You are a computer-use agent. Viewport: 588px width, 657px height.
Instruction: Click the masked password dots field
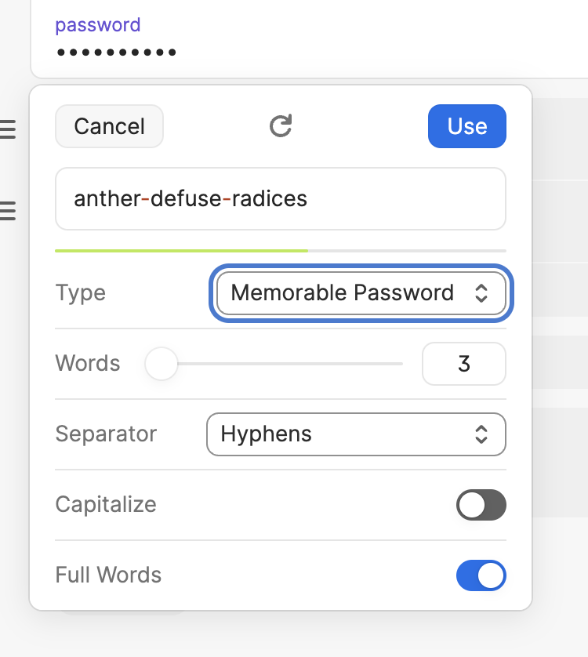[116, 53]
